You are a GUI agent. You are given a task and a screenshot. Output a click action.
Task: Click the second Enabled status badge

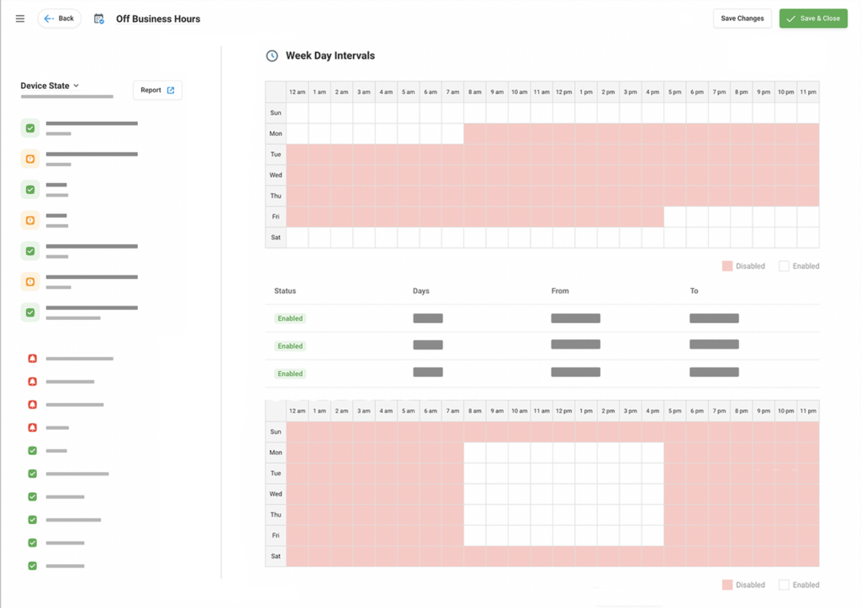click(290, 346)
